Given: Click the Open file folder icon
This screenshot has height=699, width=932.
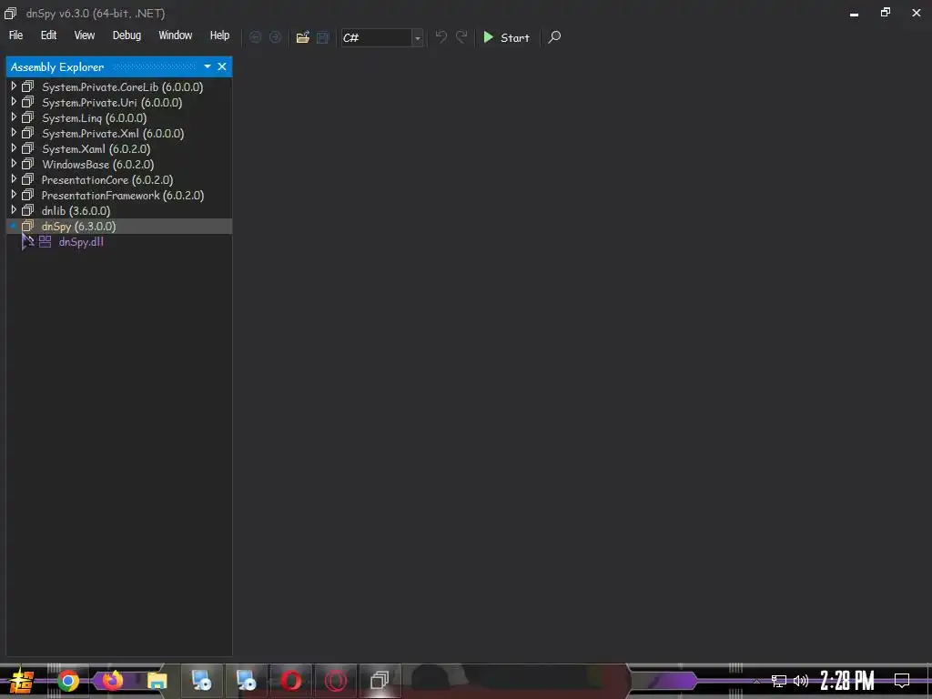Looking at the screenshot, I should click(x=302, y=37).
